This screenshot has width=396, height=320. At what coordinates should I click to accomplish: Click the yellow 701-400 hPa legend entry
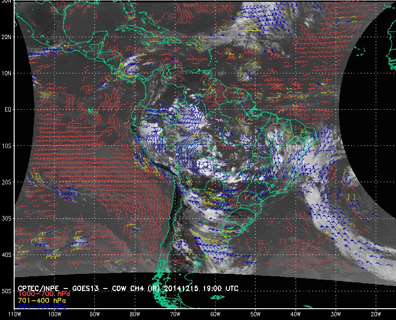pyautogui.click(x=41, y=301)
